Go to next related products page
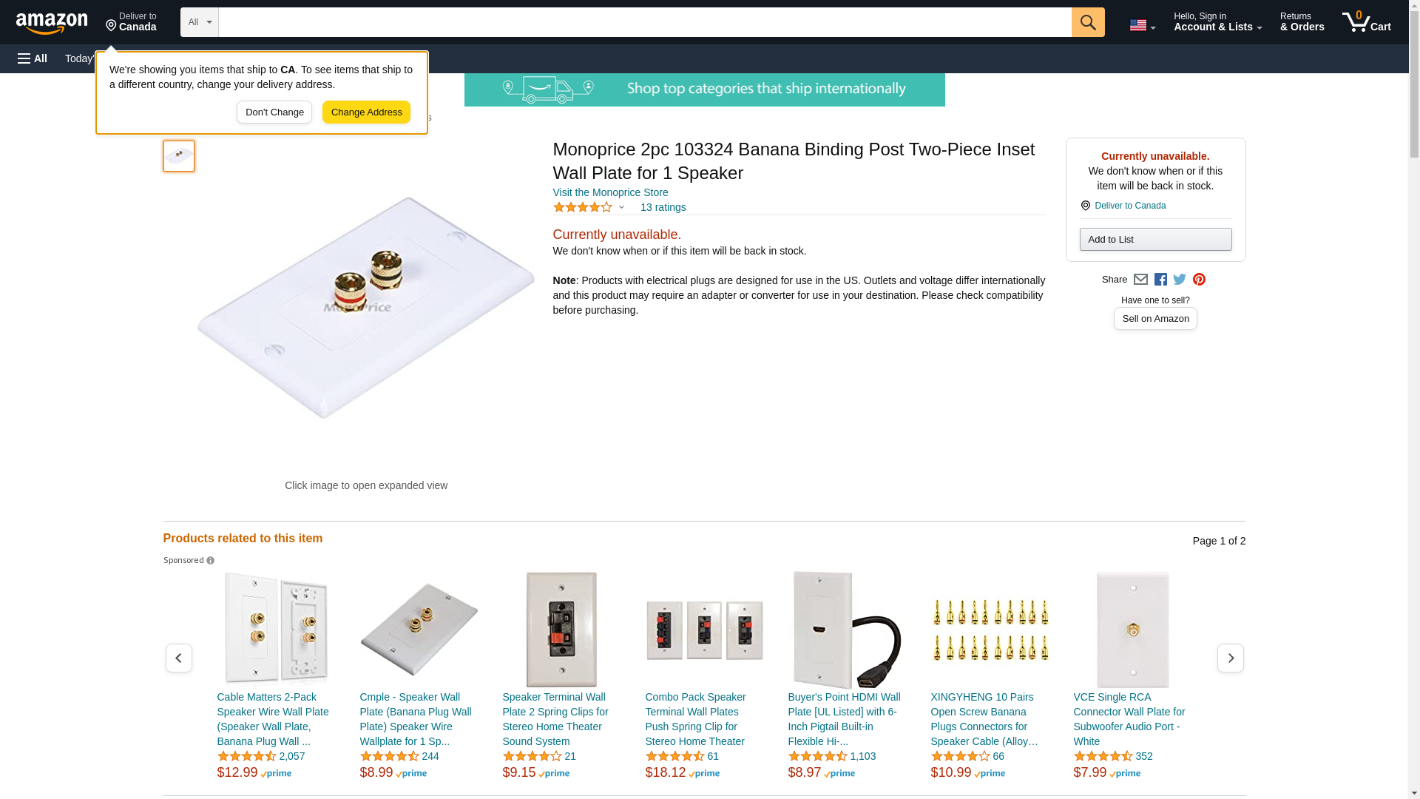The width and height of the screenshot is (1420, 799). (1230, 658)
